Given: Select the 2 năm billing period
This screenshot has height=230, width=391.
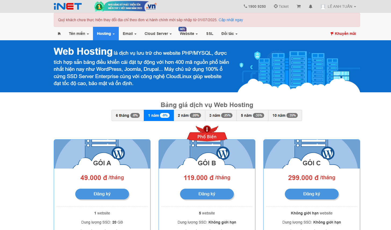Looking at the screenshot, I should point(189,115).
